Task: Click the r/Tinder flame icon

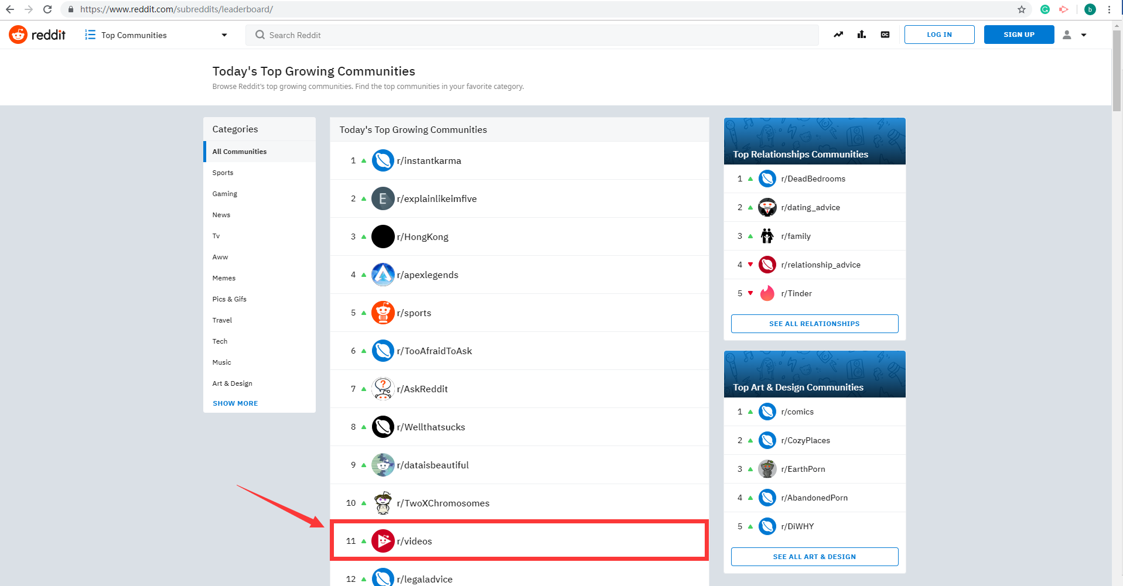Action: (767, 293)
